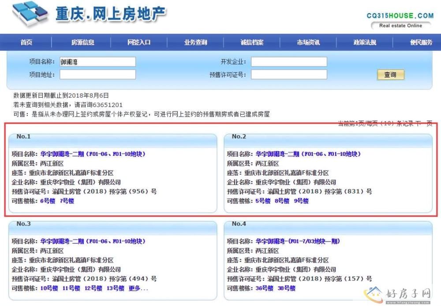This screenshot has width=441, height=306.
Task: Select the 政策法规 menu item
Action: pos(365,43)
